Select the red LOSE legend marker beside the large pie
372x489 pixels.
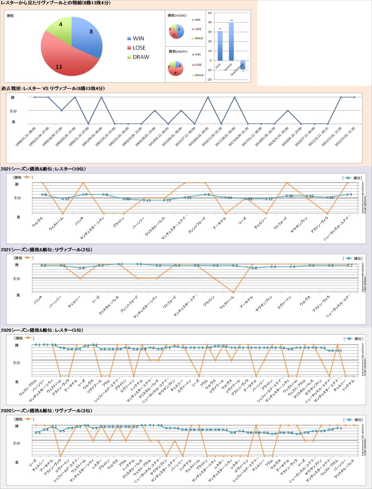tap(129, 48)
